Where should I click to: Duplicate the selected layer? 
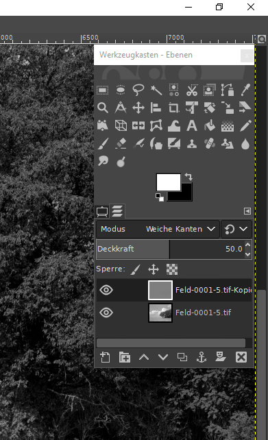182,357
